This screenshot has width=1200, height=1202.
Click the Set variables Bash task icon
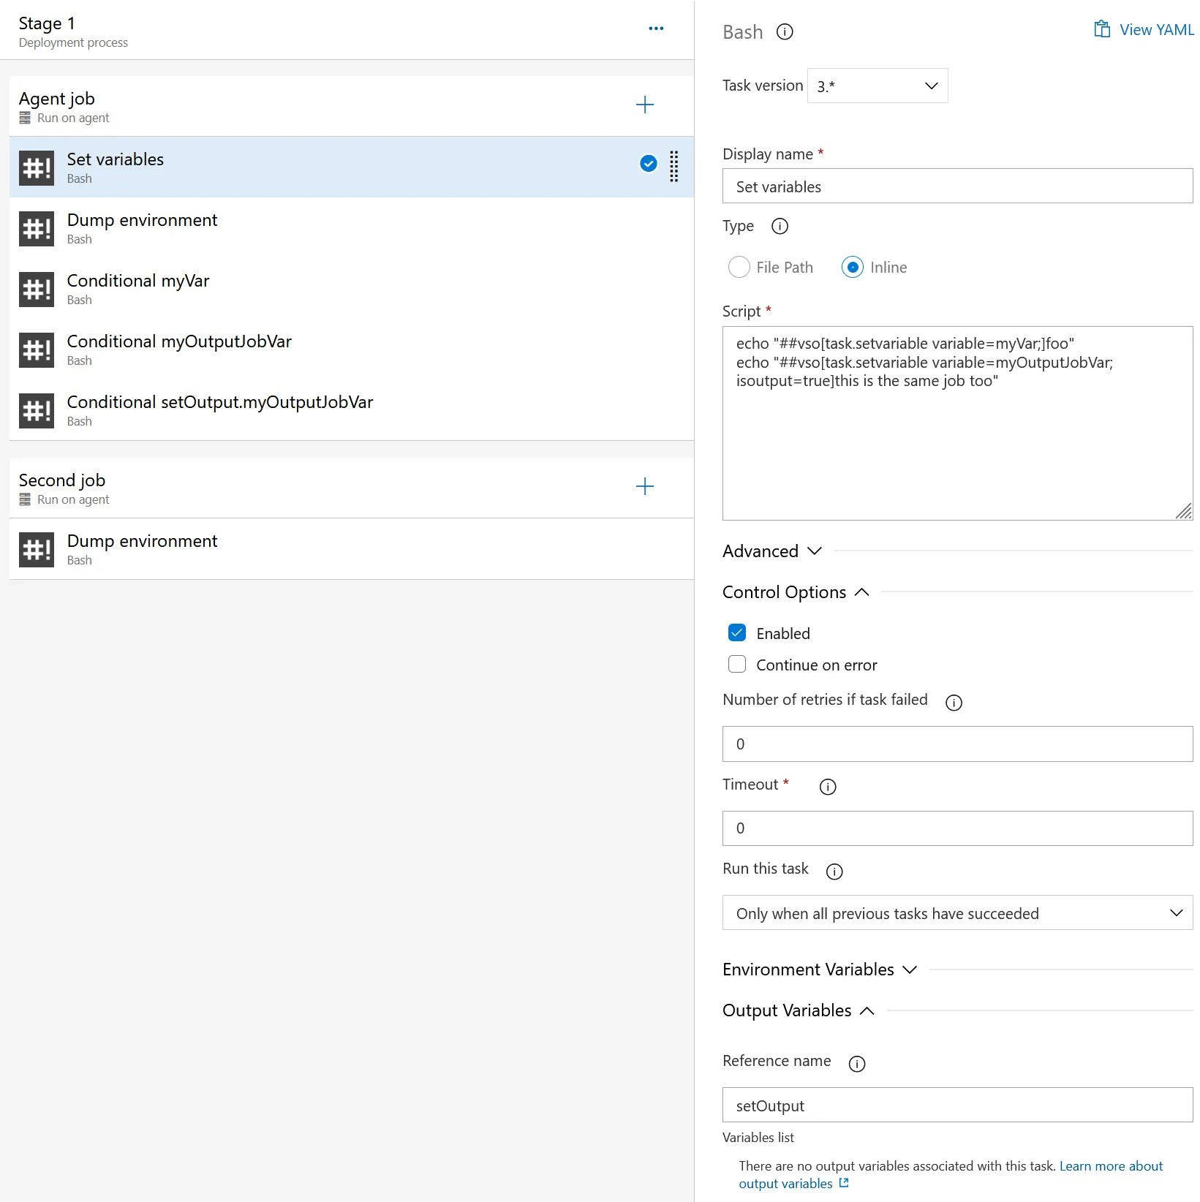click(x=37, y=167)
